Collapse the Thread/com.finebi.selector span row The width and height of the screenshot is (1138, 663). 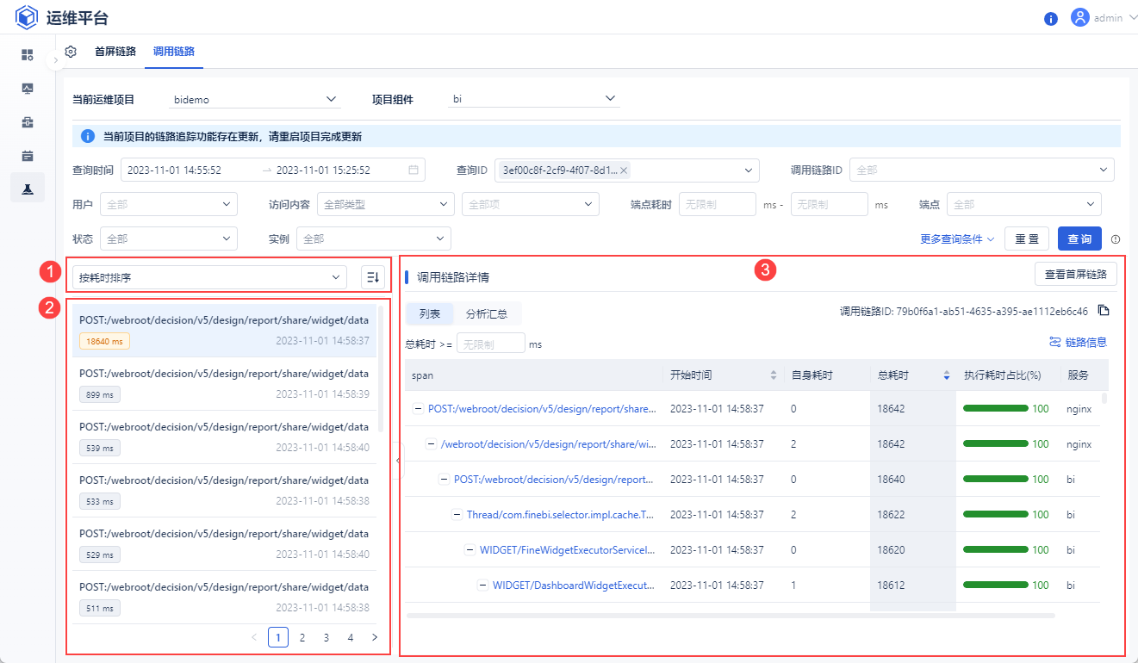pyautogui.click(x=457, y=515)
